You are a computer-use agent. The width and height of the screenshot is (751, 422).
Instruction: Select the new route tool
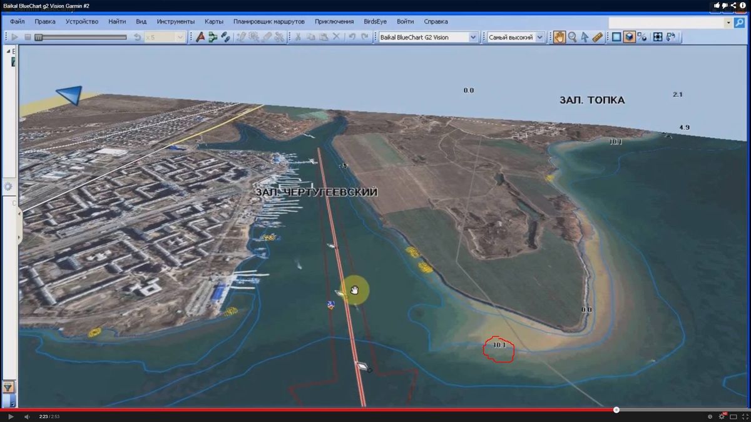tap(213, 38)
